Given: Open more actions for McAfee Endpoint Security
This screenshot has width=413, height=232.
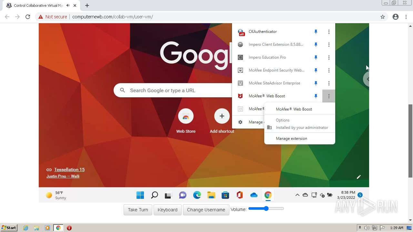Looking at the screenshot, I should (329, 70).
